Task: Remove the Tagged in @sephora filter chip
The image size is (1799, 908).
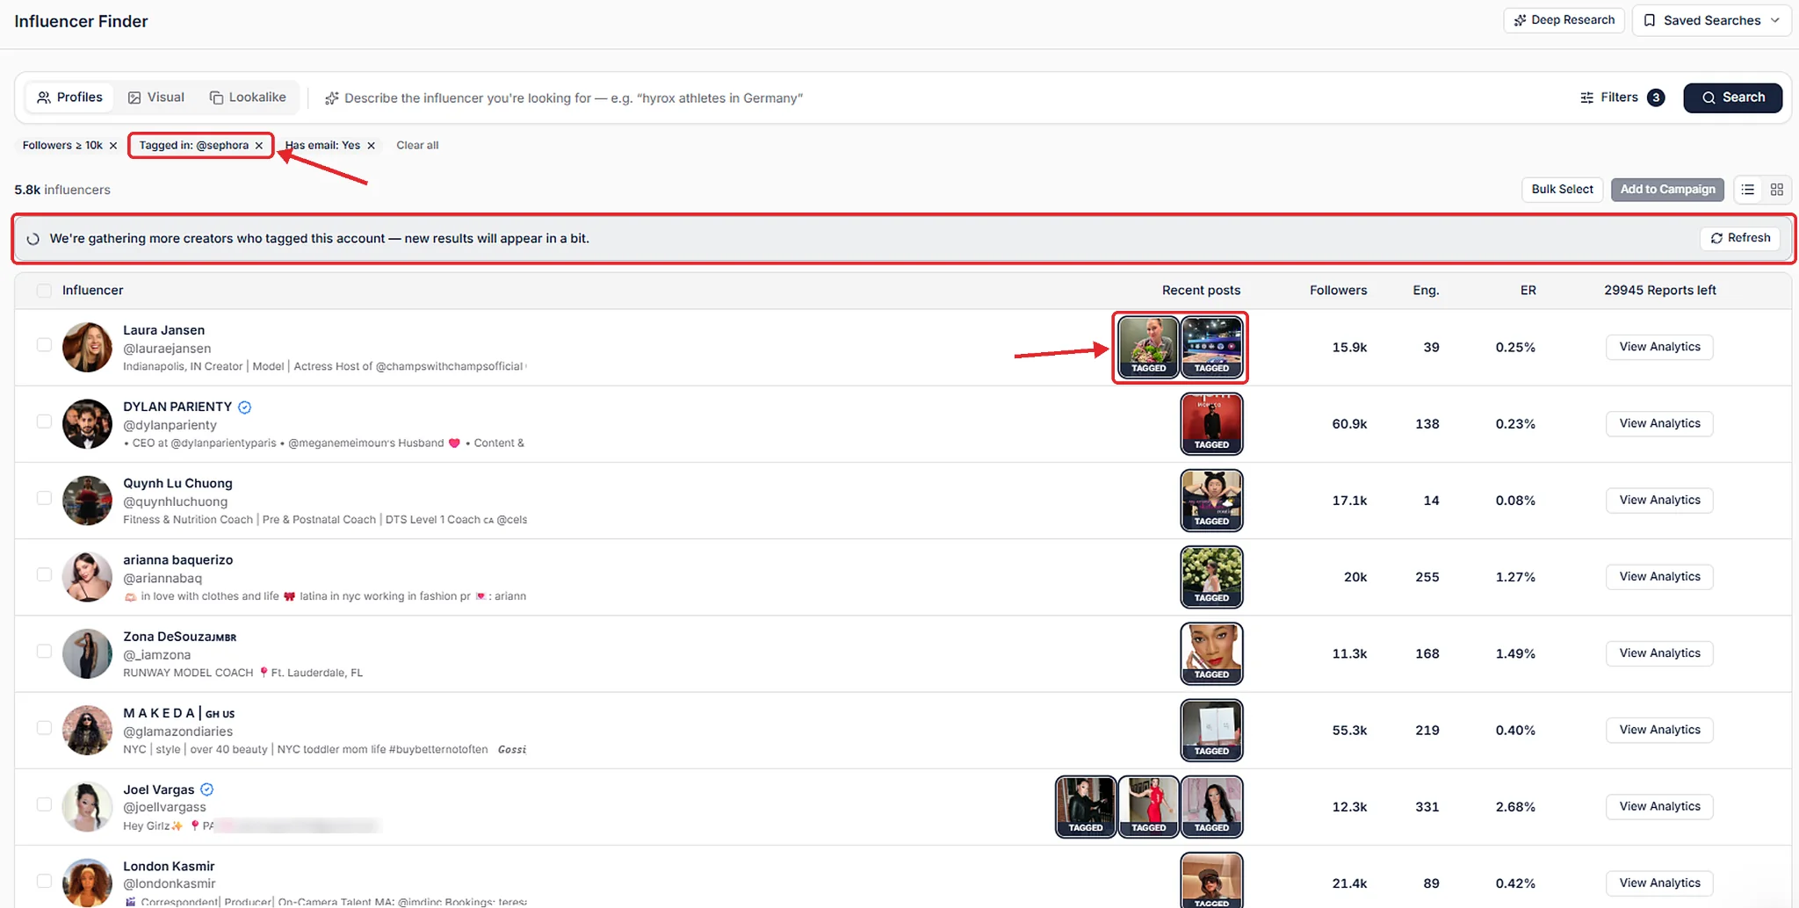Action: [x=259, y=146]
